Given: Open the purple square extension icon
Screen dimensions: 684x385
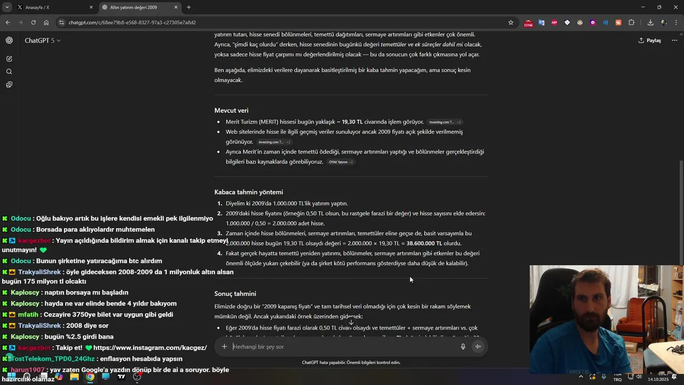Looking at the screenshot, I should [x=593, y=22].
